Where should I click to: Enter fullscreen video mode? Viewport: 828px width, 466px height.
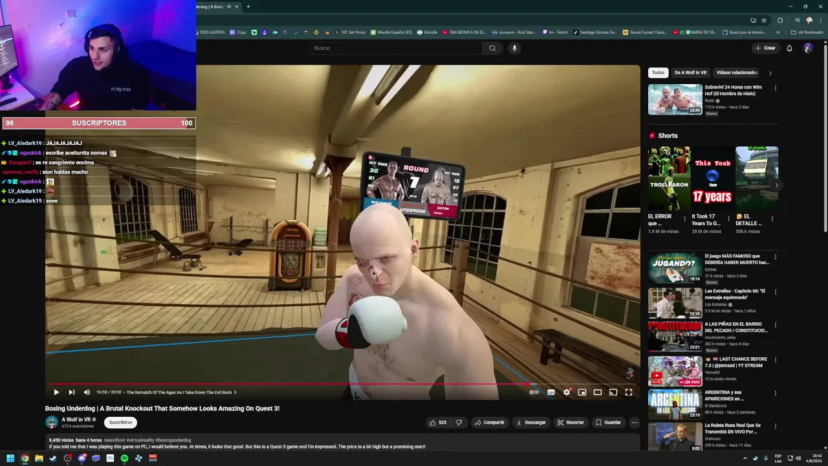(629, 392)
